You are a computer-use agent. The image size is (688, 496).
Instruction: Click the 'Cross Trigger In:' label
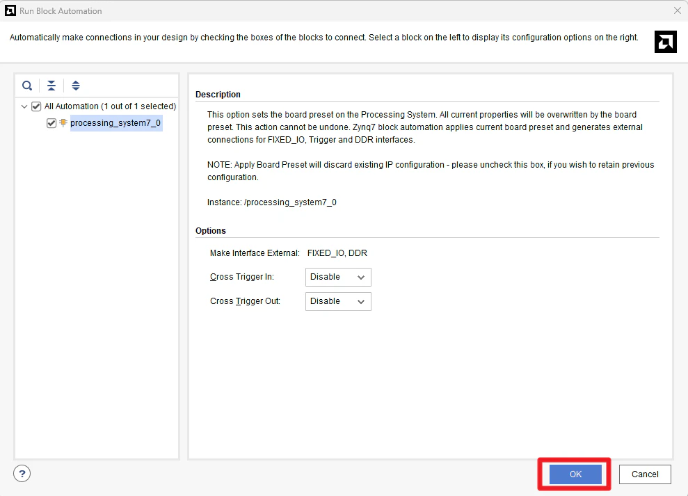[x=242, y=277]
